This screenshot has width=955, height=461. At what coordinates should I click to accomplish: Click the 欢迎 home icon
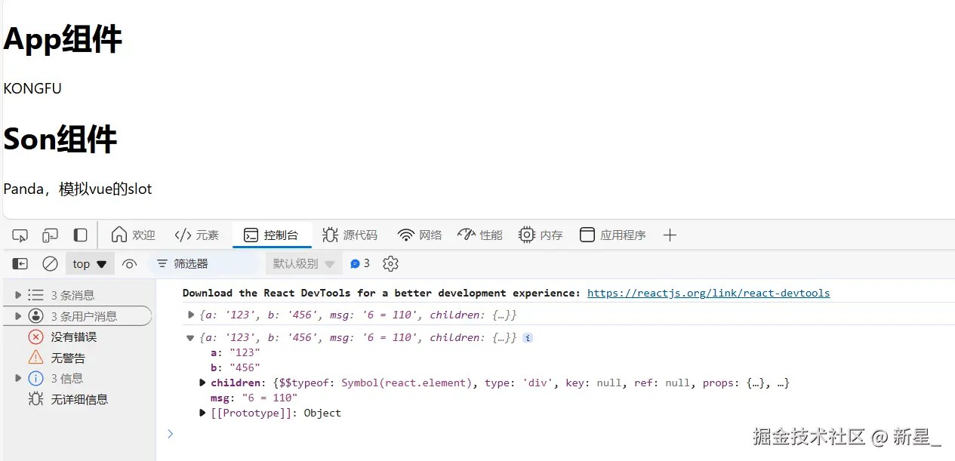[x=119, y=235]
